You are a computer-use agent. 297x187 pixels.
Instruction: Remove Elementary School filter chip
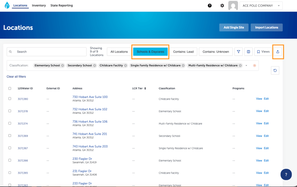(x=63, y=66)
